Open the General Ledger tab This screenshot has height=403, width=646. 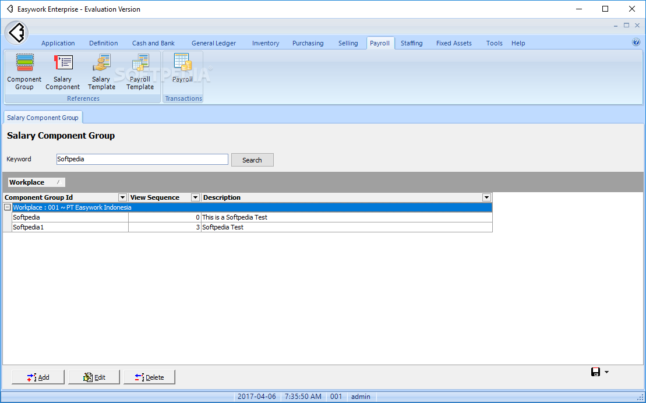tap(214, 43)
